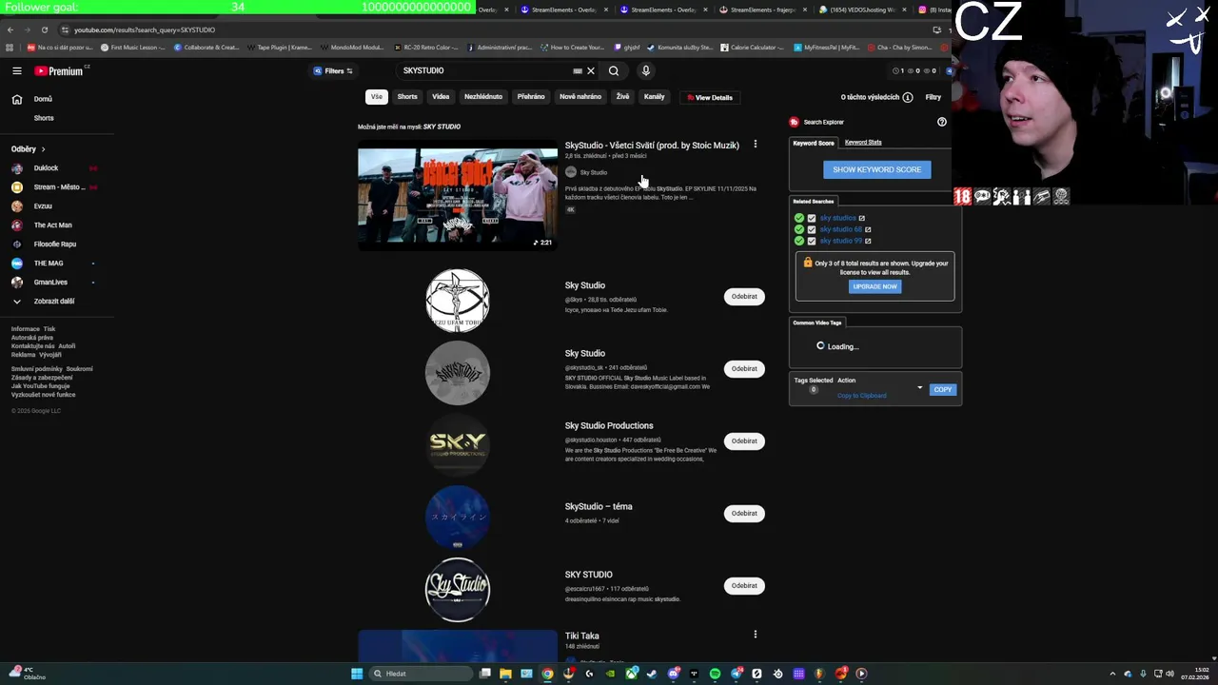Open the SKY STUDIO OFFICIAL channel avatar
Viewport: 1218px width, 685px height.
[458, 373]
